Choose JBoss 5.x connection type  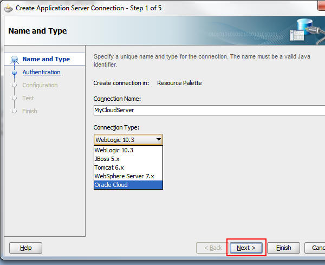pos(128,159)
